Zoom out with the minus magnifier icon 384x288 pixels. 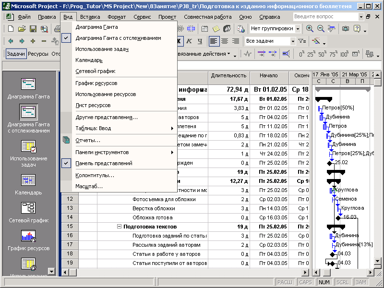coord(321,29)
